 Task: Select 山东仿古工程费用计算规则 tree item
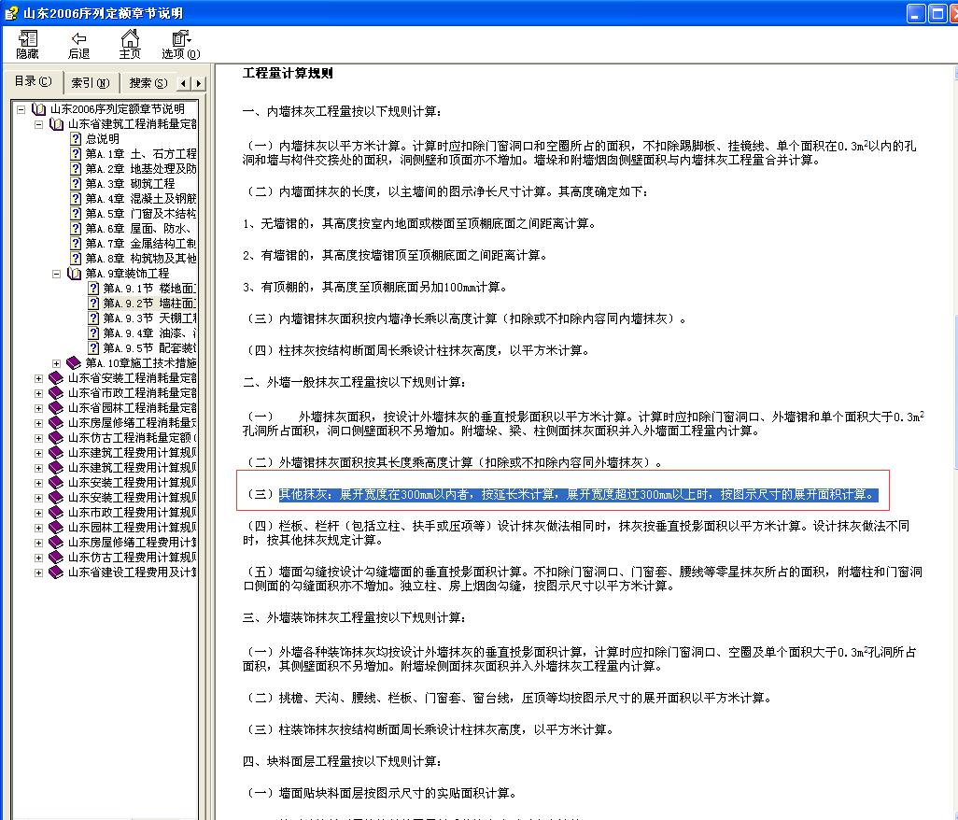tap(132, 558)
